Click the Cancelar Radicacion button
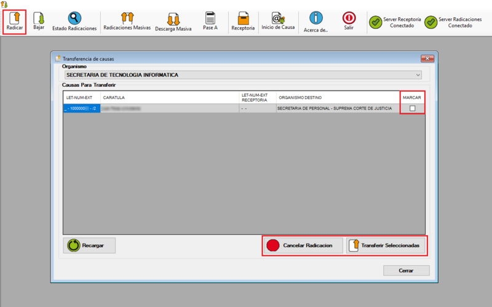 coord(303,245)
